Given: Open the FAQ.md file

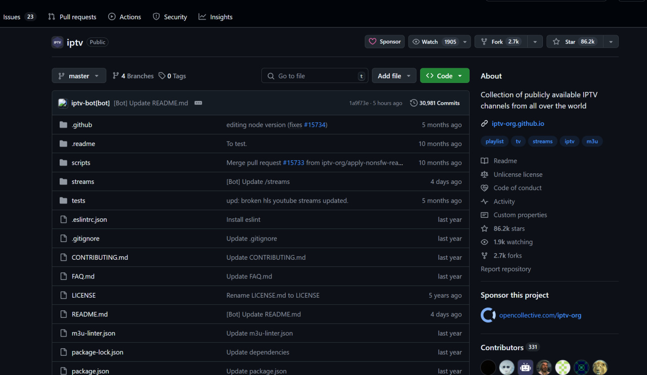Looking at the screenshot, I should [83, 276].
